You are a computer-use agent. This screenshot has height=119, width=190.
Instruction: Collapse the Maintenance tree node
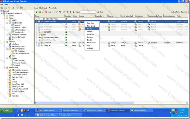point(4,68)
